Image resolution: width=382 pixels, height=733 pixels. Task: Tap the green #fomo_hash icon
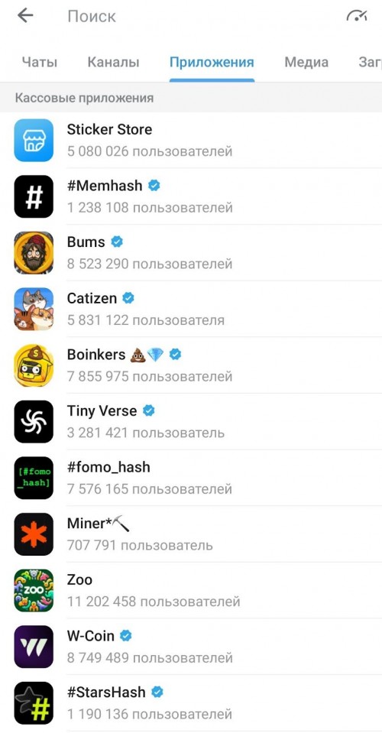(x=34, y=478)
